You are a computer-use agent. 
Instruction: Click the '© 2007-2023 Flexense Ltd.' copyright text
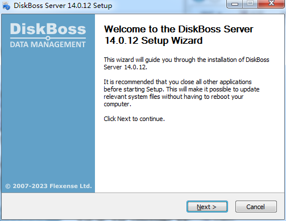(48, 186)
